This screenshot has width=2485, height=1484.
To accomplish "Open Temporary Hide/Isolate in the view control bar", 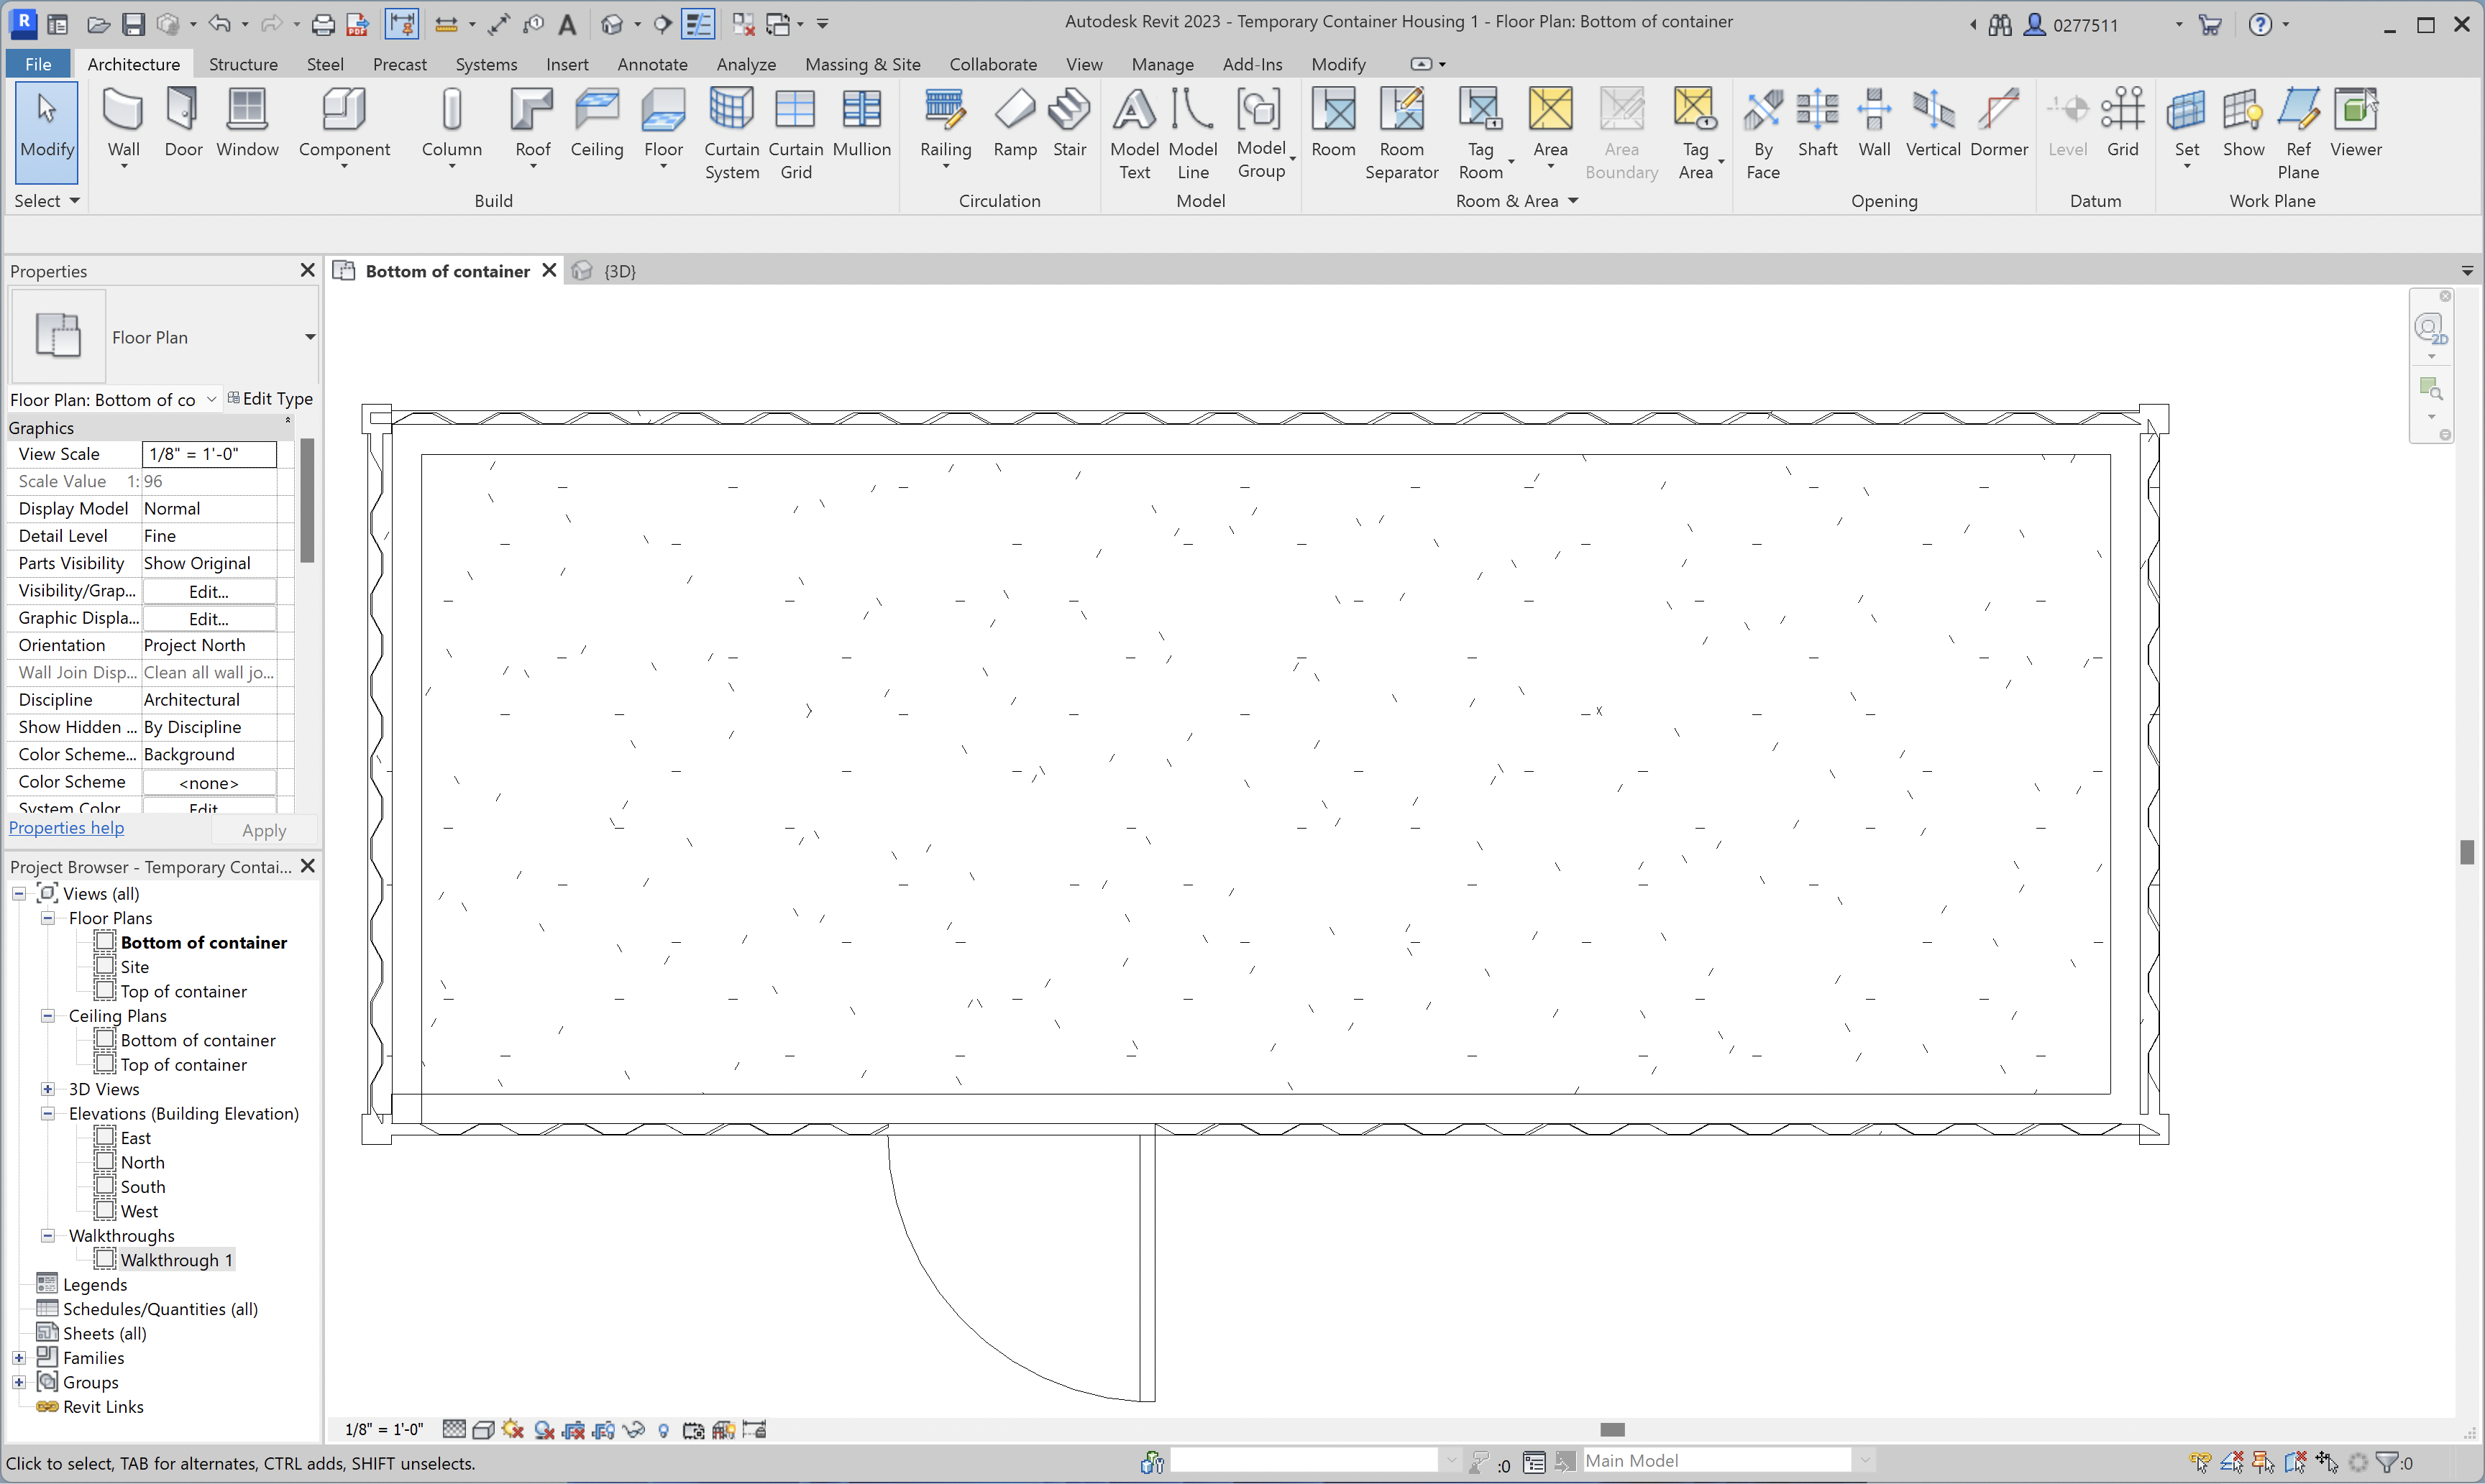I will pyautogui.click(x=634, y=1429).
